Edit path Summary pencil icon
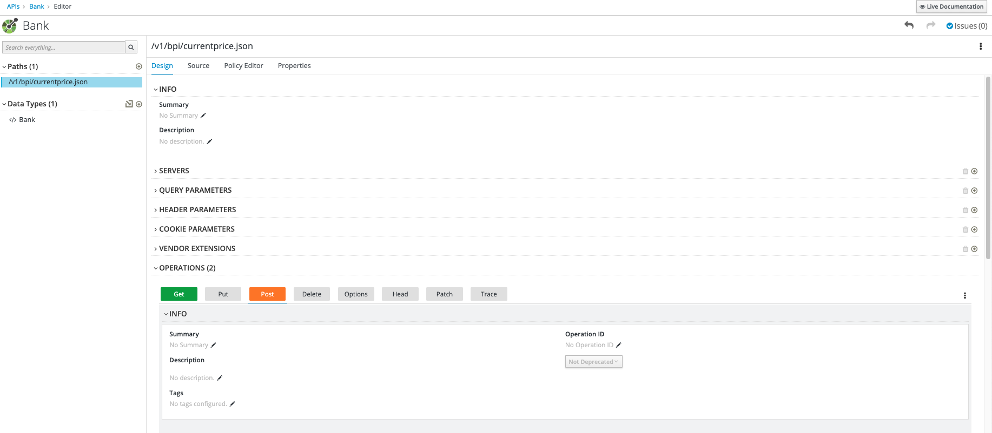The height and width of the screenshot is (433, 992). 203,116
